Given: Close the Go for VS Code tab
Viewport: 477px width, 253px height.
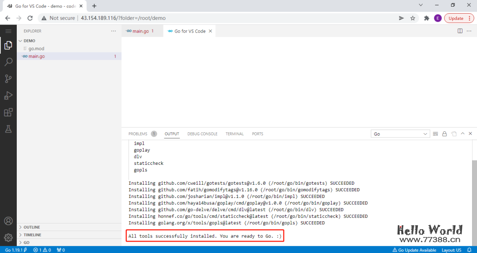Looking at the screenshot, I should (210, 31).
